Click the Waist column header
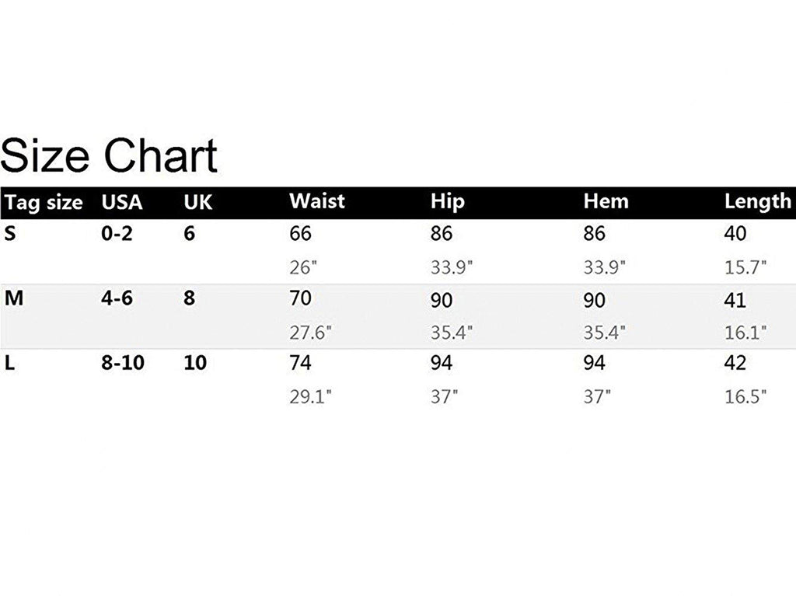The height and width of the screenshot is (596, 796). 316,201
